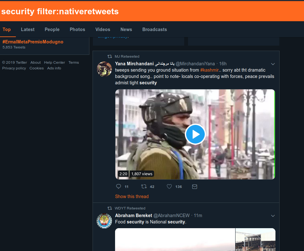Open Abraham Bereket's profile avatar
This screenshot has height=251, width=304.
(x=105, y=221)
